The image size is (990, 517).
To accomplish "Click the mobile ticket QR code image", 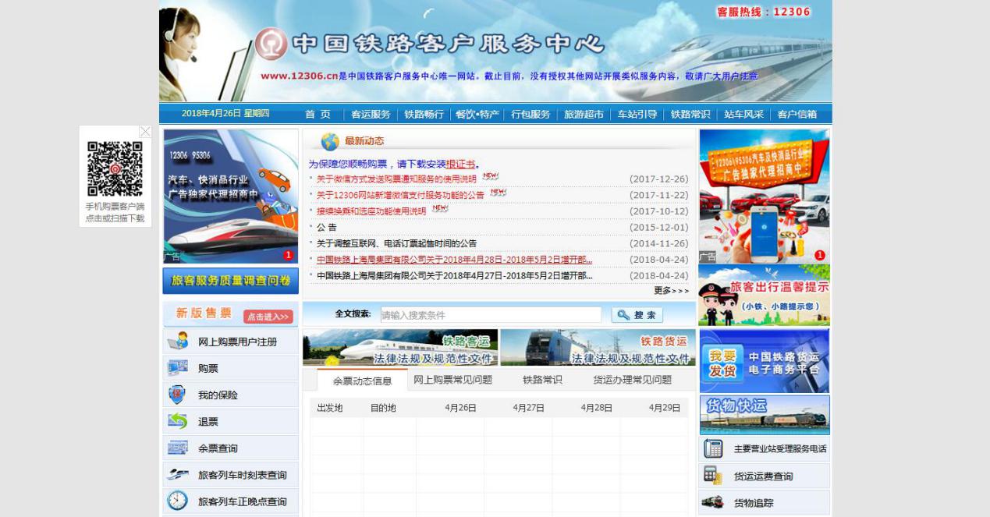I will (115, 168).
